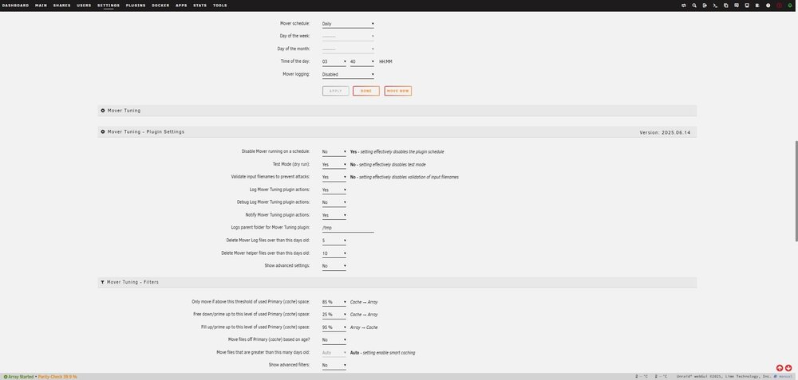The height and width of the screenshot is (380, 798).
Task: Open the Docker menu tab
Action: point(161,6)
